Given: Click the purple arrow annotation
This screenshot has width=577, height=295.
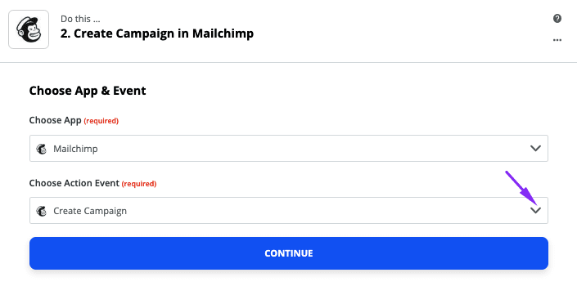Looking at the screenshot, I should click(522, 189).
